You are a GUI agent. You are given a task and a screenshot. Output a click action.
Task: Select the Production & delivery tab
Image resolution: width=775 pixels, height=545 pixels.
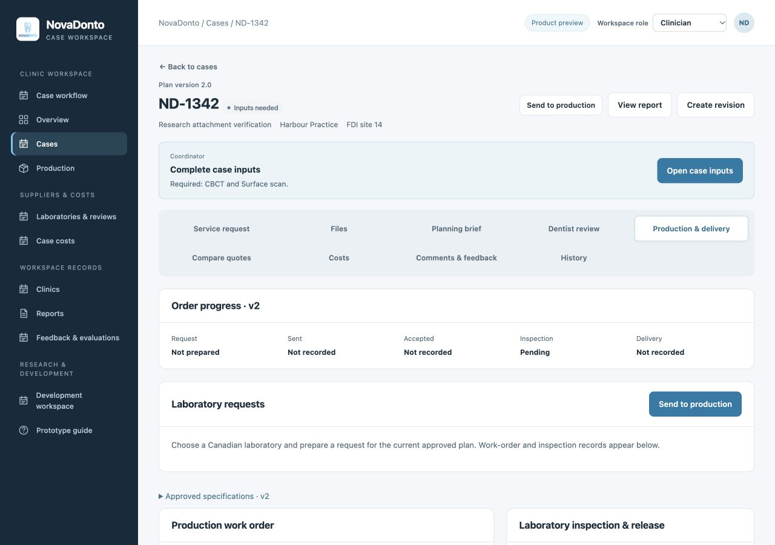coord(691,229)
